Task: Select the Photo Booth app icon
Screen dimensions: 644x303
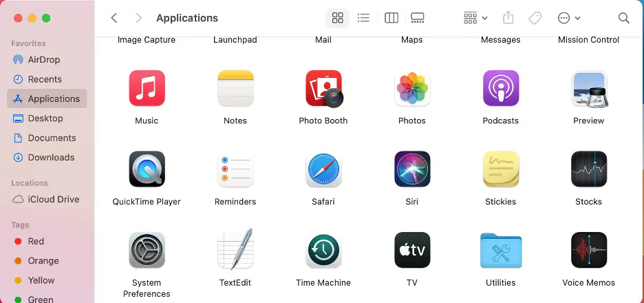Action: (324, 88)
